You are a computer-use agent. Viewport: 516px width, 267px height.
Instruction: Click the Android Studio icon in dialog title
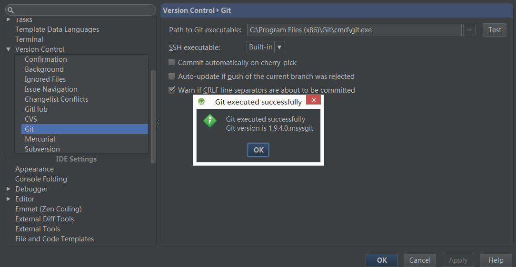(x=201, y=102)
